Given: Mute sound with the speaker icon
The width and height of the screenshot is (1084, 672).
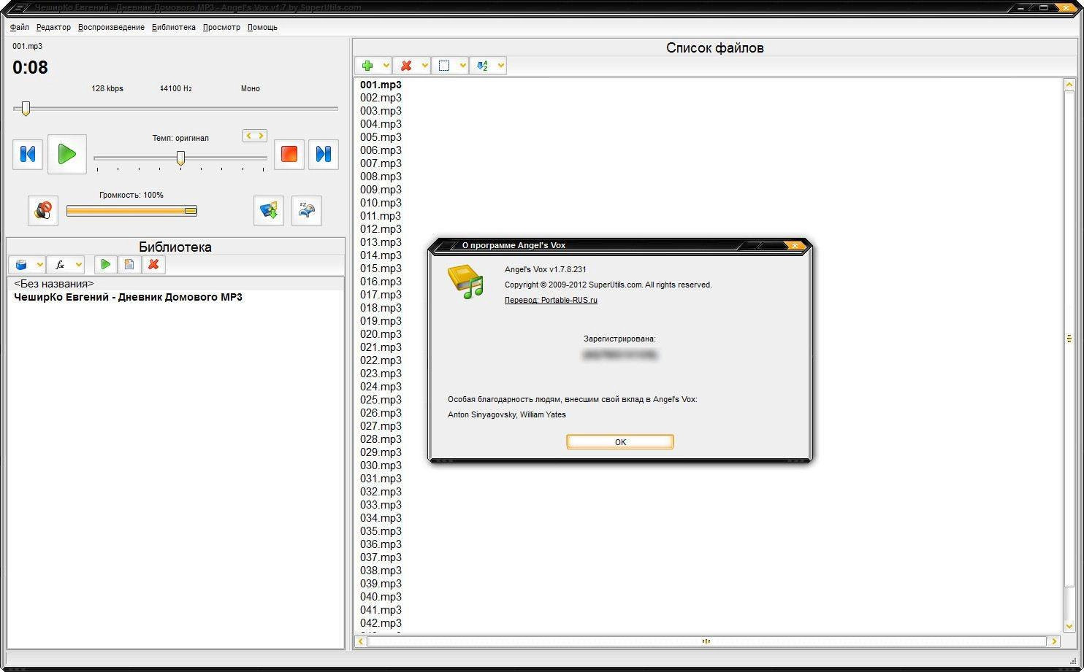Looking at the screenshot, I should click(43, 211).
